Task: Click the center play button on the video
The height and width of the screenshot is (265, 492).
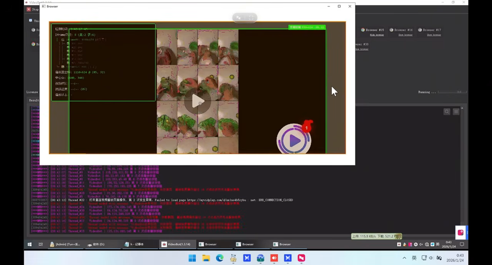Action: coord(198,101)
